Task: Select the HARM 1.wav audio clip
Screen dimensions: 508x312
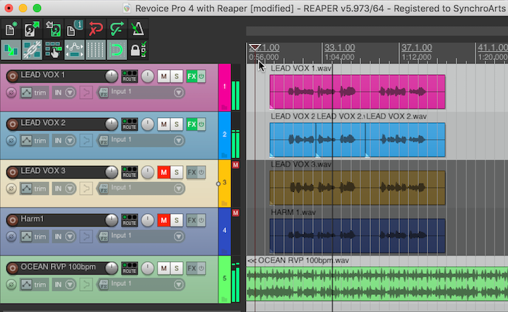Action: click(357, 235)
